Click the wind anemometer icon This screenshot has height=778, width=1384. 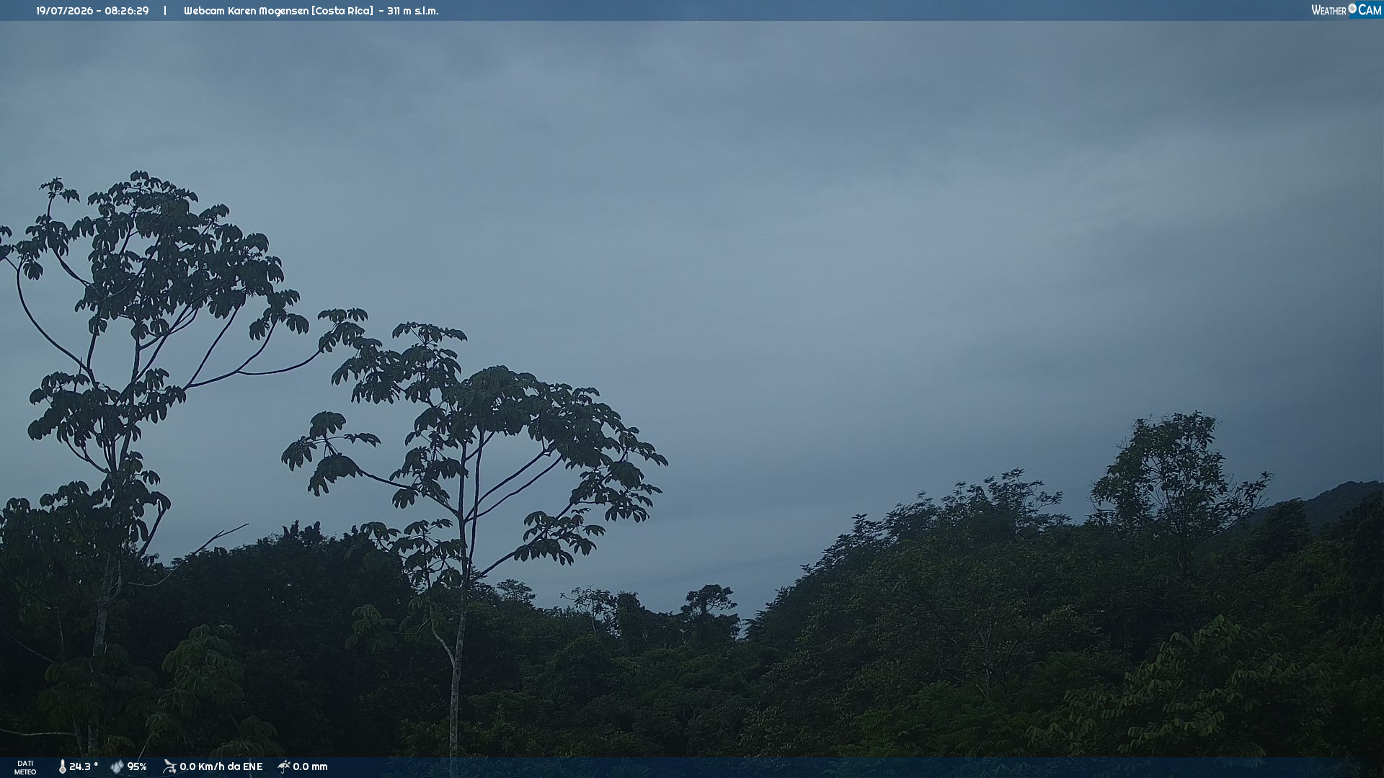[169, 766]
